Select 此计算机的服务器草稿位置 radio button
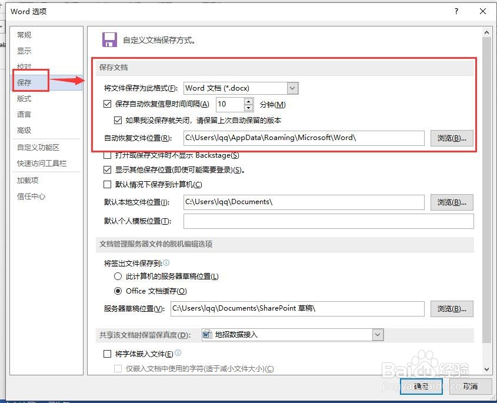 tap(118, 276)
